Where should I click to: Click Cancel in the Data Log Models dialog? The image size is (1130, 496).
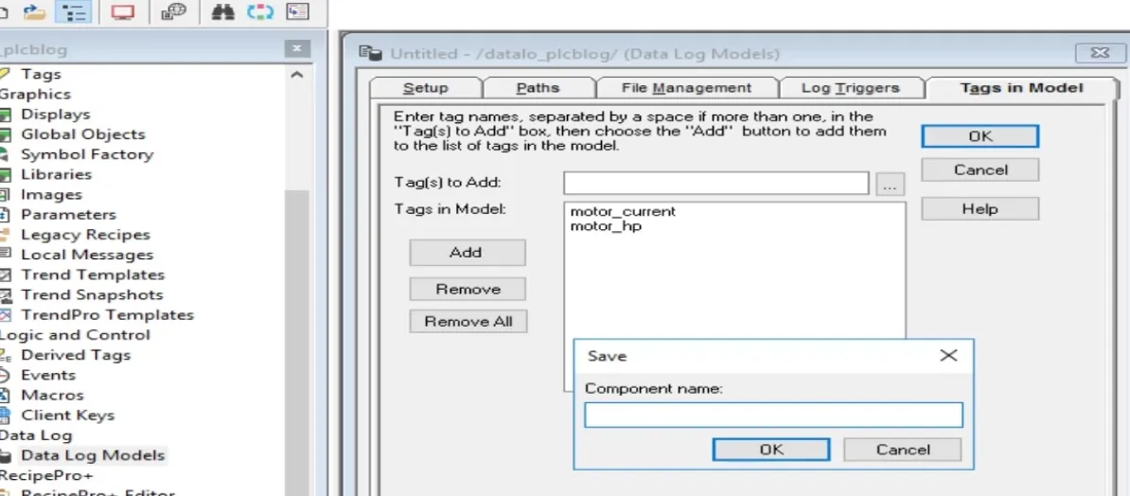click(x=980, y=170)
